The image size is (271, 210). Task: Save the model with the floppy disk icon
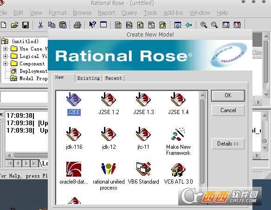(26, 25)
